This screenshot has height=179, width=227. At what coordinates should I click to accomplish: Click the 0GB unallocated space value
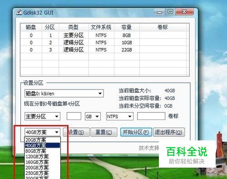tap(168, 106)
